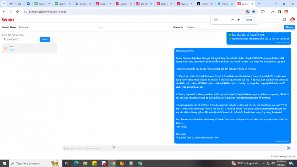Open Windows Start menu

point(4,163)
